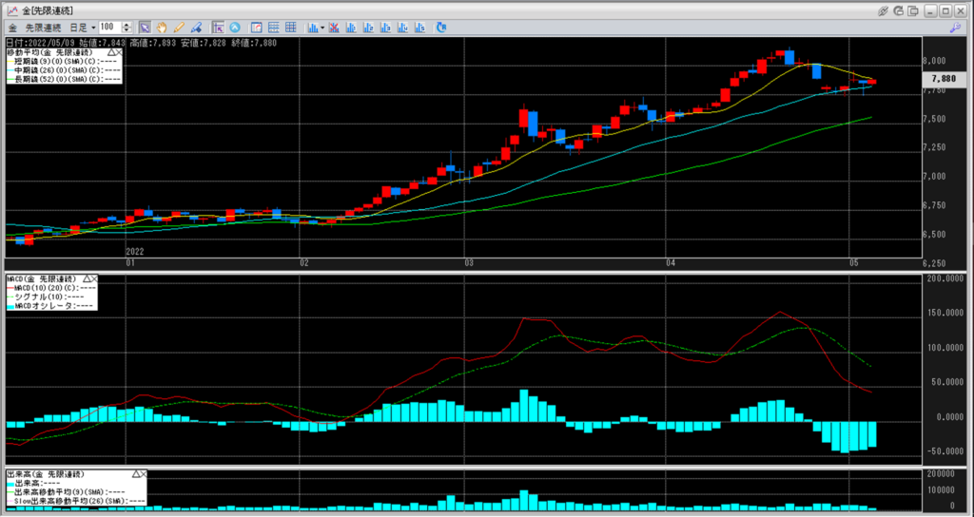Screen dimensions: 974x517
Task: Activate the hand pan tool
Action: coord(161,28)
